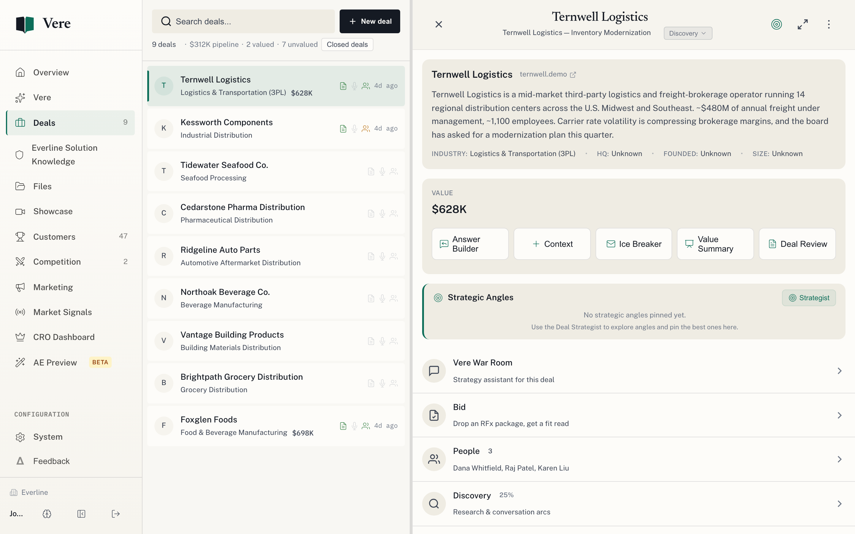Click the F avatar for Foxglen Foods
The width and height of the screenshot is (855, 534).
(164, 426)
